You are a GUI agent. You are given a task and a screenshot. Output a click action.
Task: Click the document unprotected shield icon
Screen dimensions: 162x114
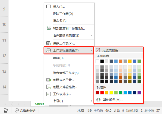17,110
